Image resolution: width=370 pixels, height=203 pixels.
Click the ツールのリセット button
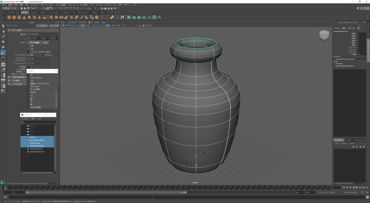(x=42, y=26)
